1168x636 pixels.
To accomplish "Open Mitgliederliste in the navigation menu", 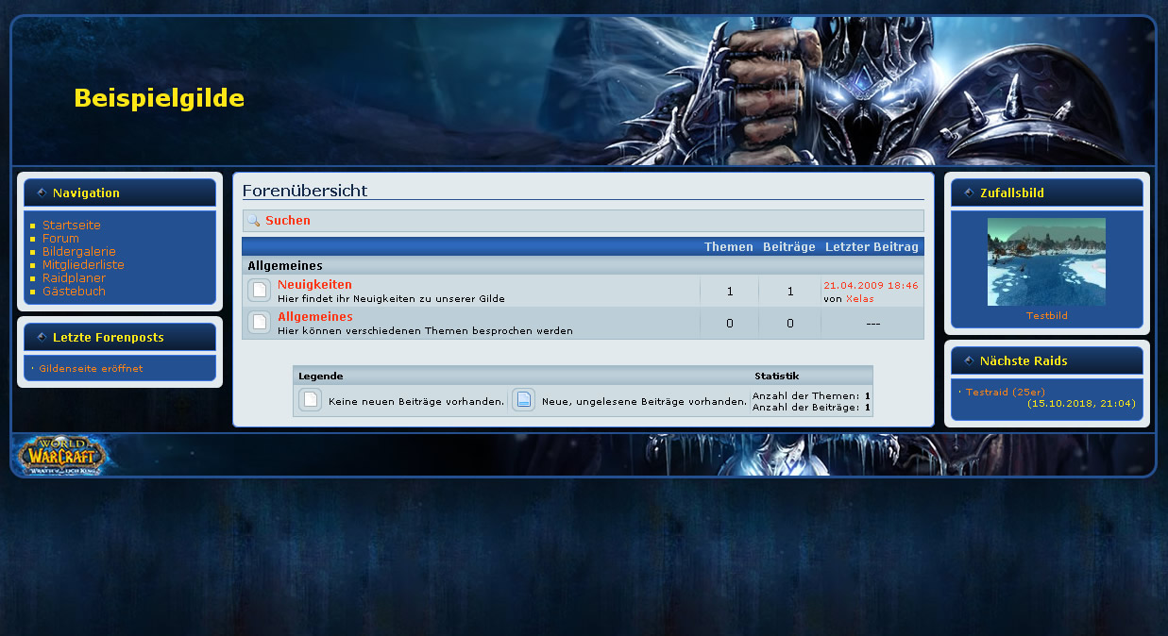I will pyautogui.click(x=83, y=265).
